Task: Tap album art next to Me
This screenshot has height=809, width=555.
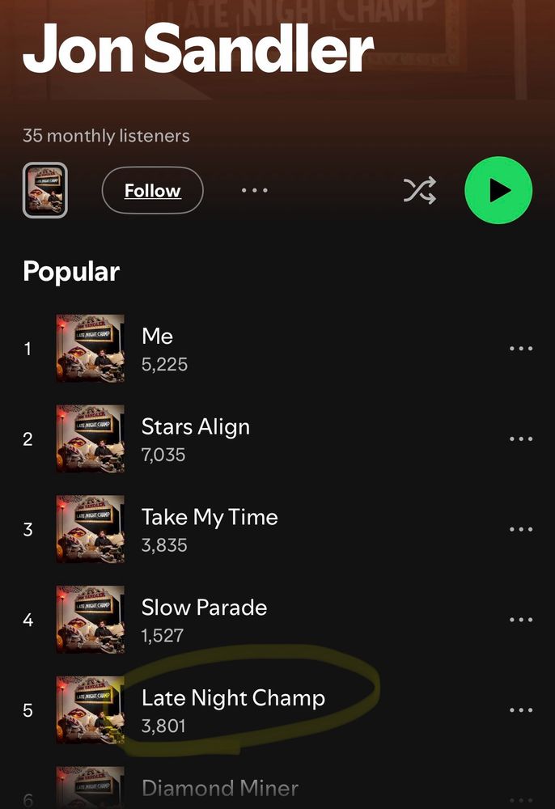Action: tap(91, 348)
